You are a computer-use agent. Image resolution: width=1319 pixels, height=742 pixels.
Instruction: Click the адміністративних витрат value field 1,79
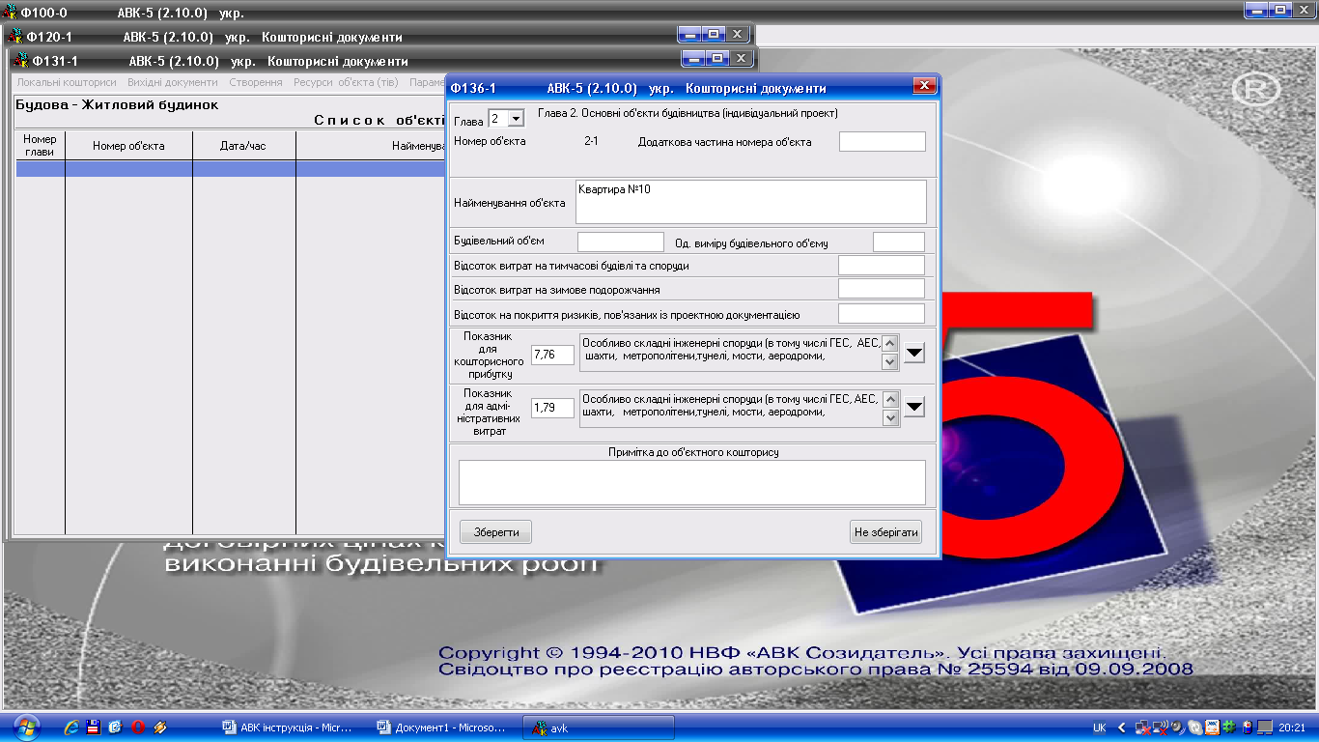coord(552,408)
